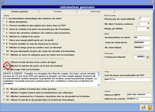
Task: Switch to the Administration tab
Action: 96,12
